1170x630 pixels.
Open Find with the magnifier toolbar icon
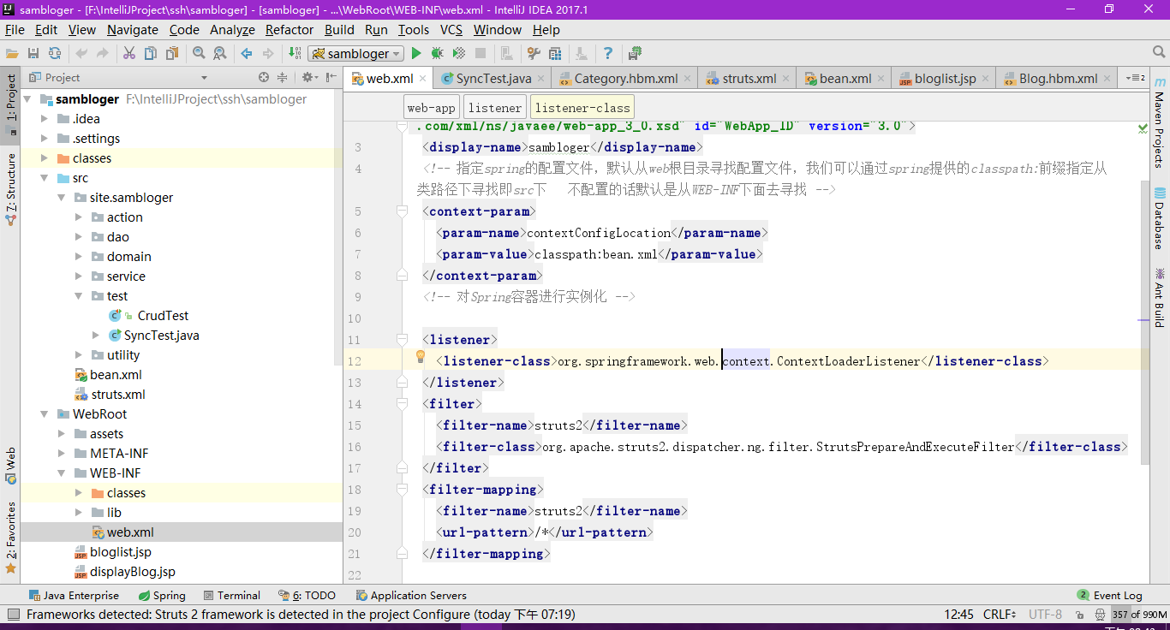[199, 53]
